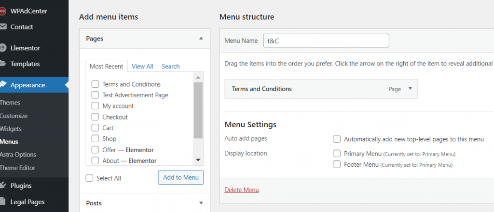The image size is (494, 212).
Task: Expand Terms and Conditions menu item arrow
Action: coord(410,88)
